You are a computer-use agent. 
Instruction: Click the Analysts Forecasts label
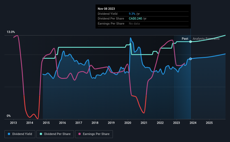(206, 39)
